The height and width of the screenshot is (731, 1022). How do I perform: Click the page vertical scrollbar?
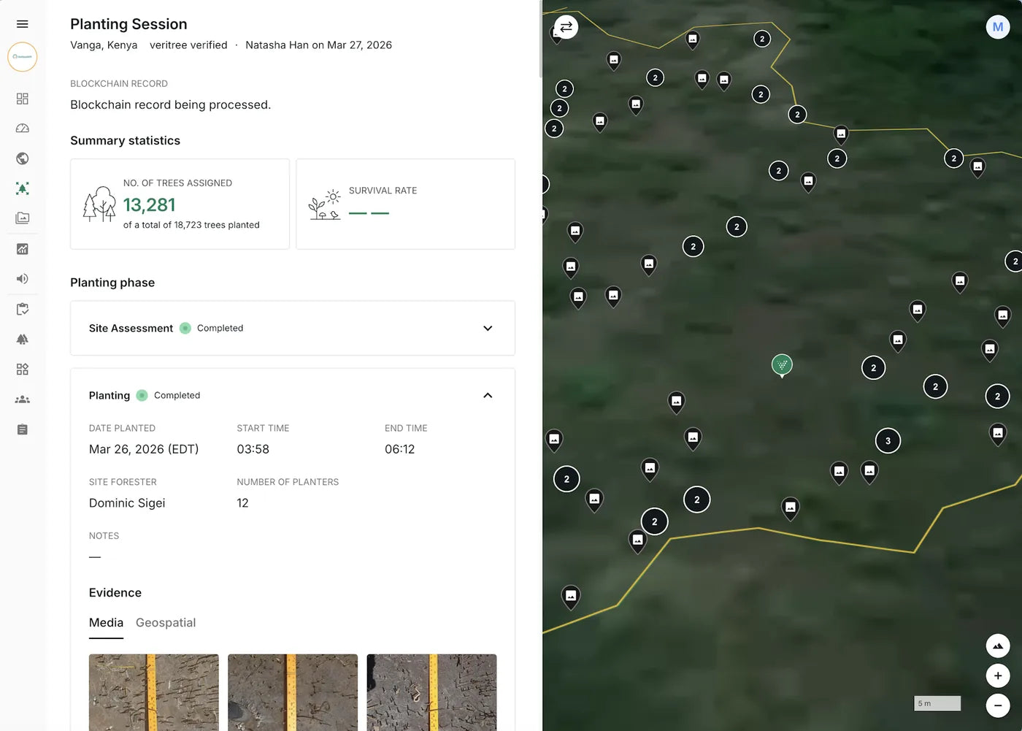pyautogui.click(x=540, y=38)
